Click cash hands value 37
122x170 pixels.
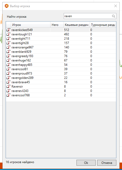(x=66, y=73)
